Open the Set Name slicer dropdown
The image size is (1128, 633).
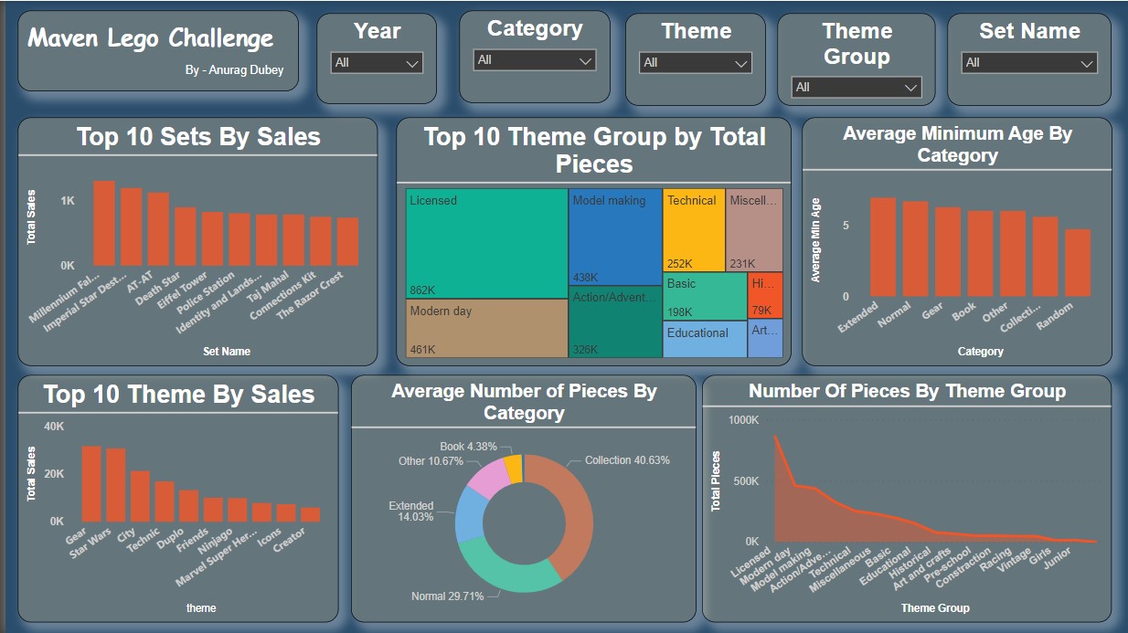click(x=1028, y=63)
